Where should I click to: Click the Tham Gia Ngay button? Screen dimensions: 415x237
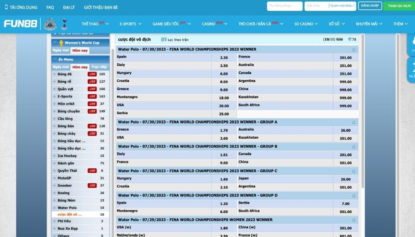point(399,6)
